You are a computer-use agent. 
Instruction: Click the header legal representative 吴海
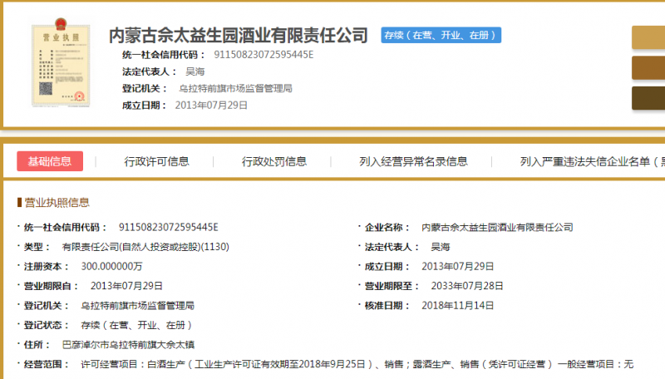pos(195,71)
